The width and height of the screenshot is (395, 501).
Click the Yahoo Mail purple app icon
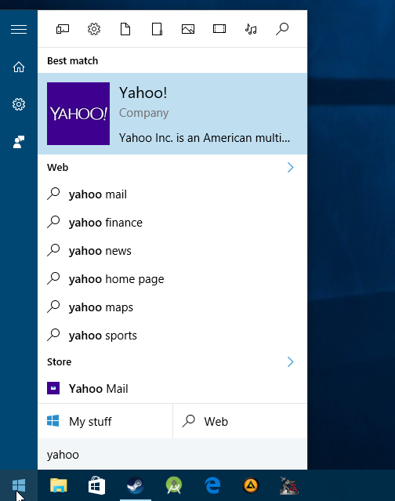[53, 388]
